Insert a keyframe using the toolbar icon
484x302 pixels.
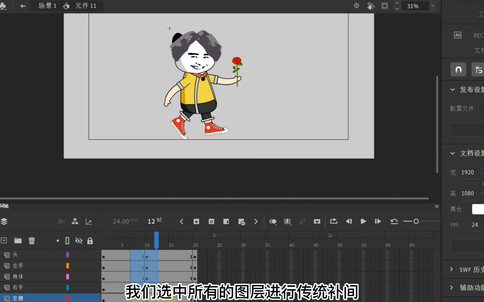point(196,221)
